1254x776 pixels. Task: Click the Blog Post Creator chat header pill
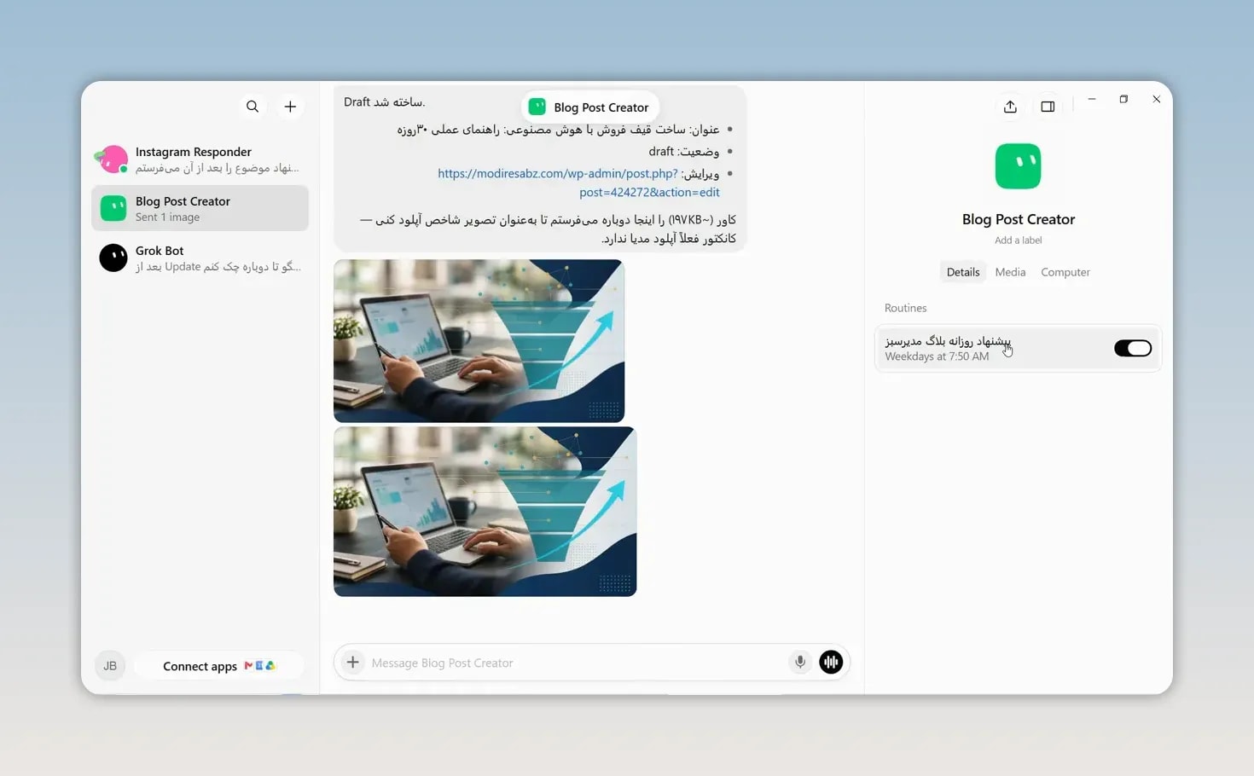pyautogui.click(x=589, y=107)
